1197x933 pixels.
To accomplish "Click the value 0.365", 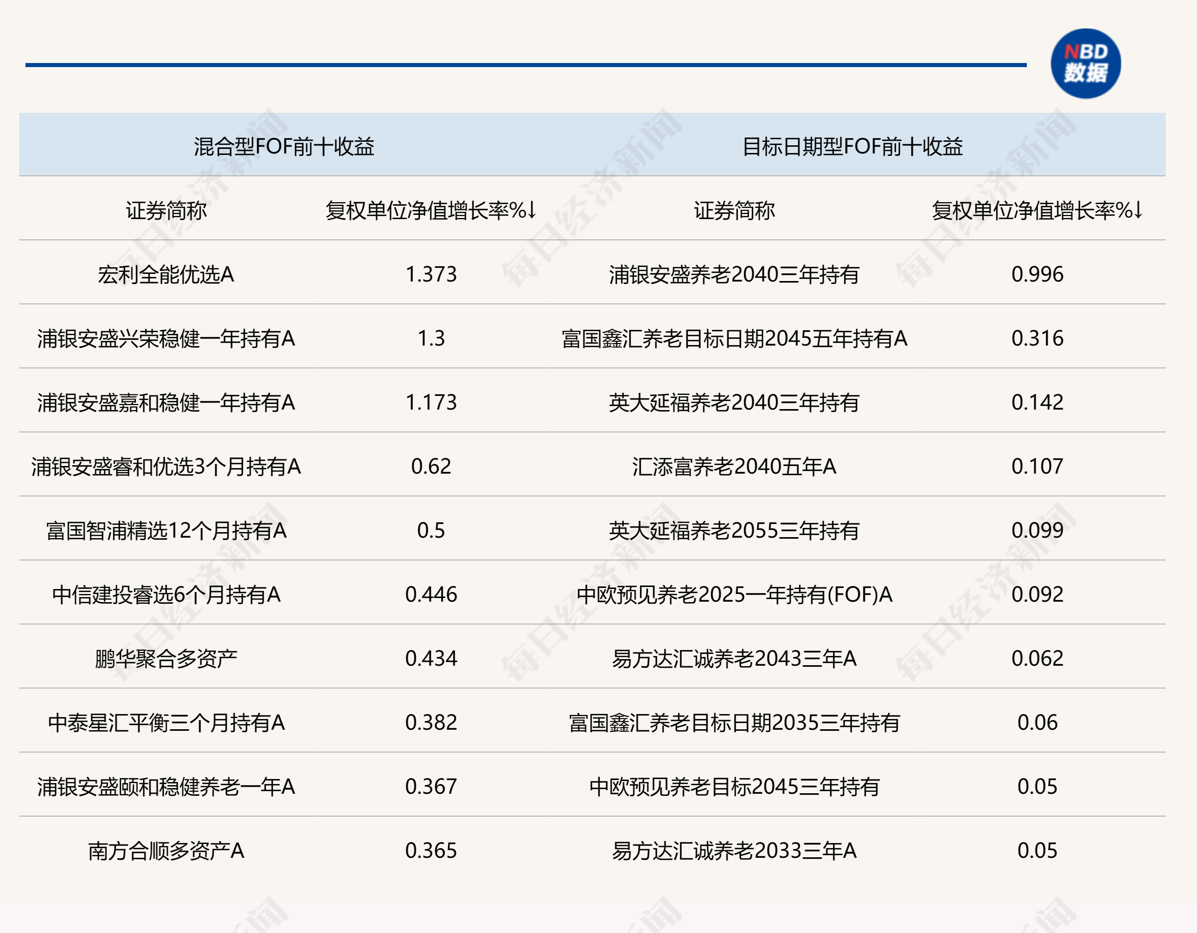I will click(431, 851).
